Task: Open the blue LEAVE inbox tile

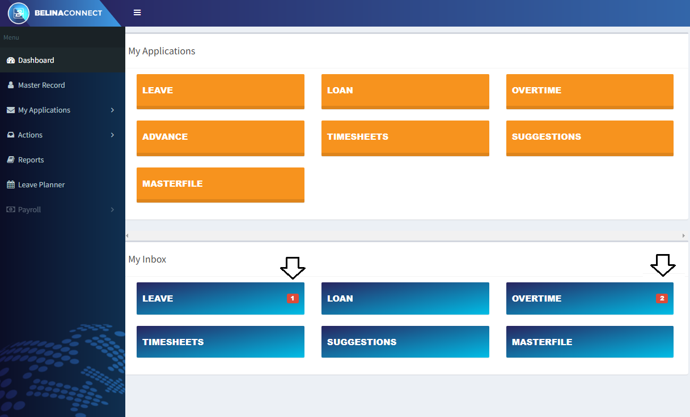Action: click(221, 298)
